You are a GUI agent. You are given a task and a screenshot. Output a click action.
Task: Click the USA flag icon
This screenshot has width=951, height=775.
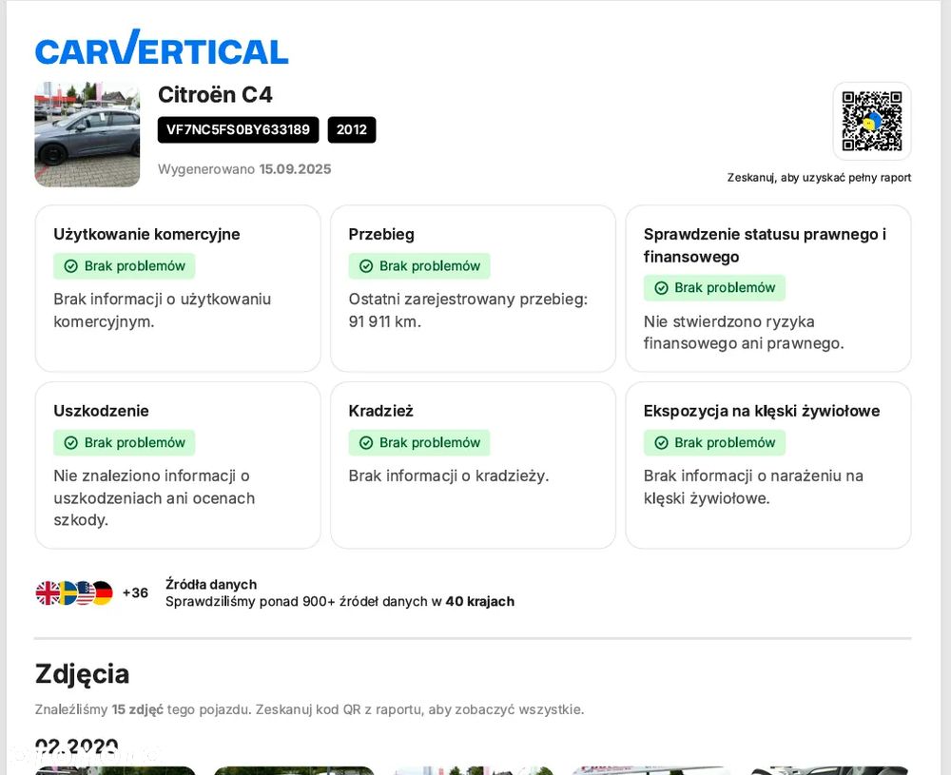[85, 593]
